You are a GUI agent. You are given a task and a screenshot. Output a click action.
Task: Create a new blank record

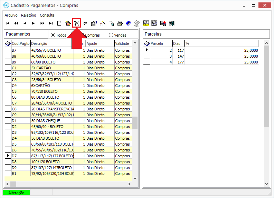pyautogui.click(x=59, y=23)
